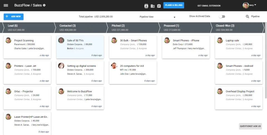Click QUESTIONS? ASK US button

pyautogui.click(x=250, y=126)
